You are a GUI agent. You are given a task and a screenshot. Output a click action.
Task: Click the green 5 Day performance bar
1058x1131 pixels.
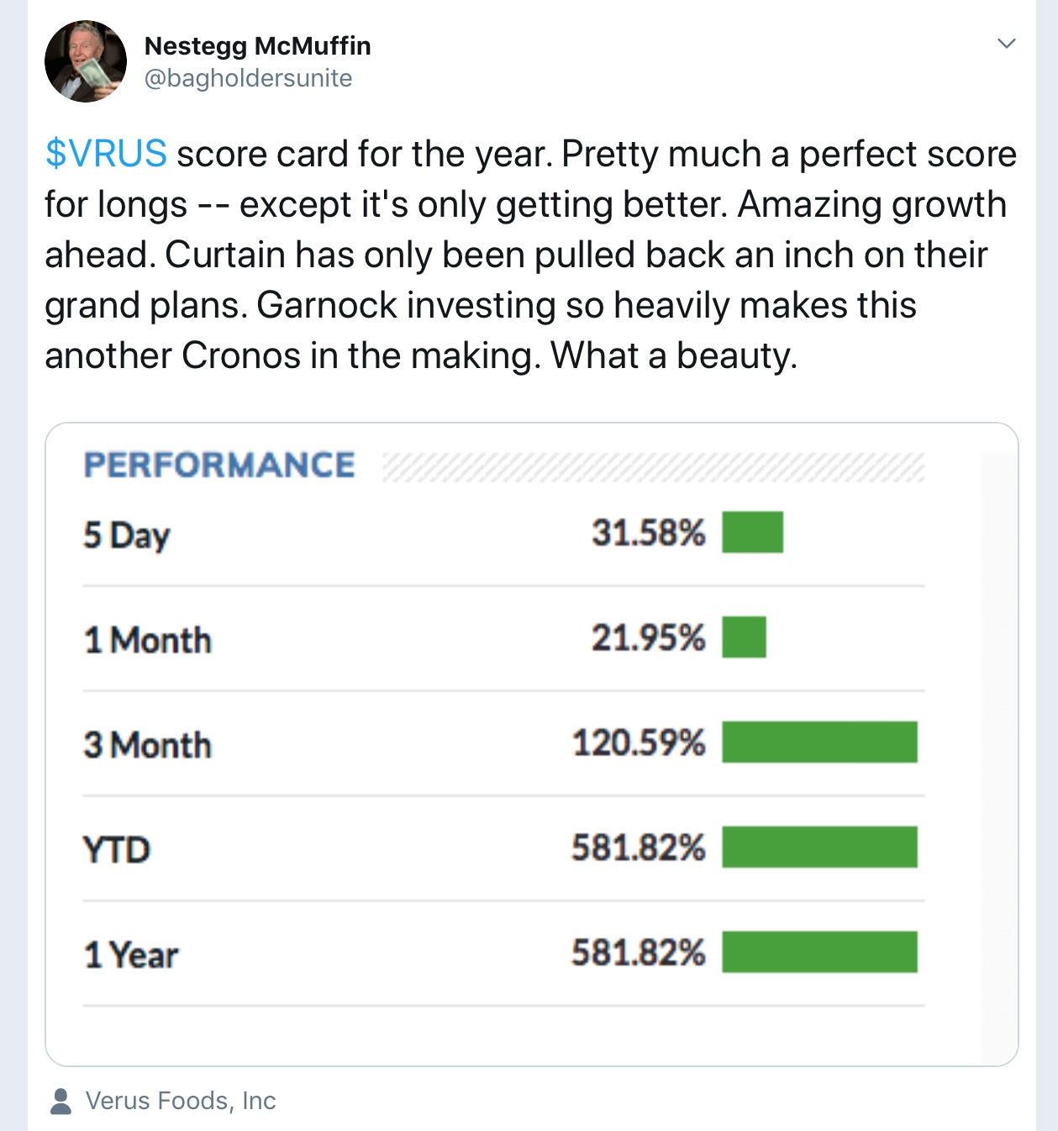752,532
